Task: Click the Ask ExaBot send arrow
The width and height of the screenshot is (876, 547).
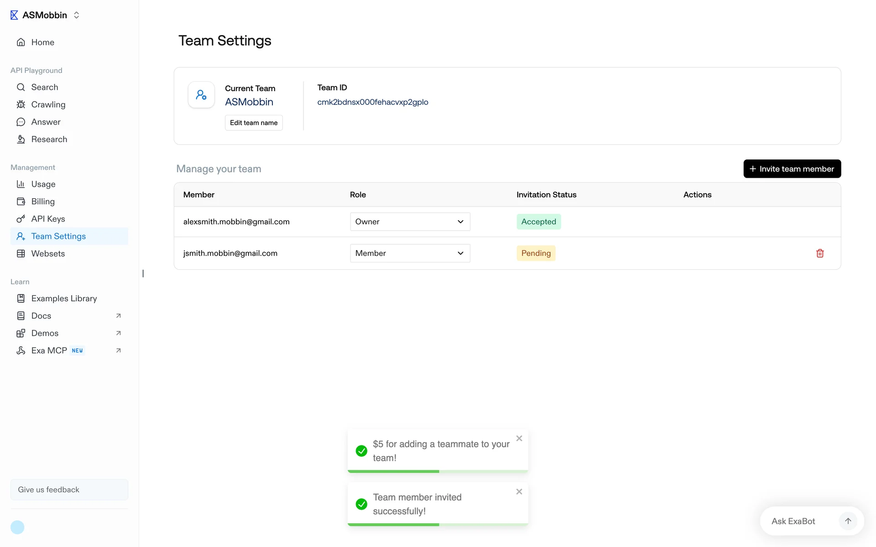Action: pos(848,521)
